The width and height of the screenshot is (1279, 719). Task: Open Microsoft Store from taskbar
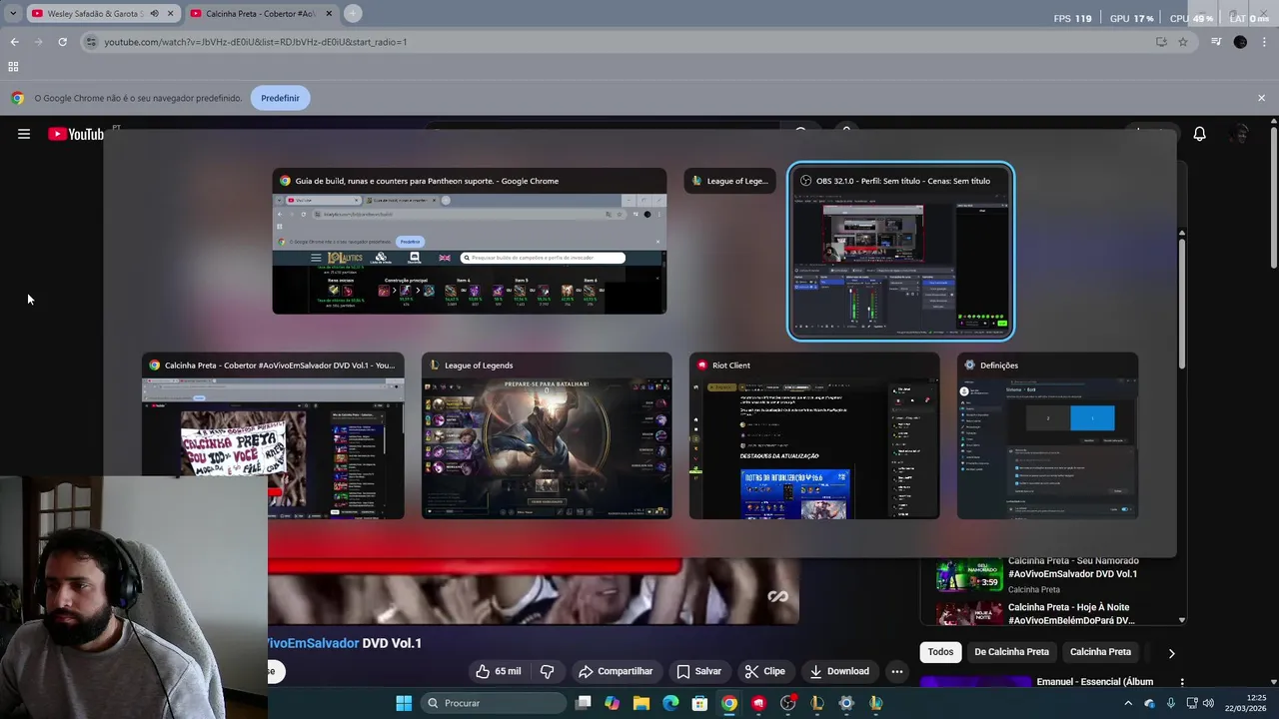pyautogui.click(x=699, y=703)
